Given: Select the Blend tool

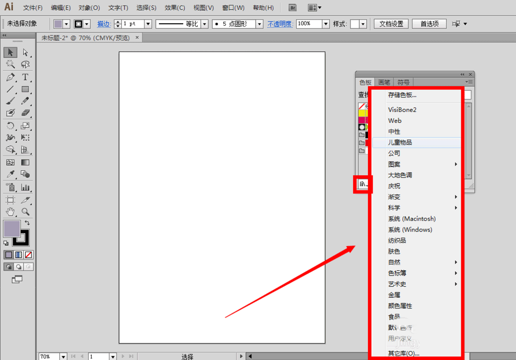Looking at the screenshot, I should [25, 174].
